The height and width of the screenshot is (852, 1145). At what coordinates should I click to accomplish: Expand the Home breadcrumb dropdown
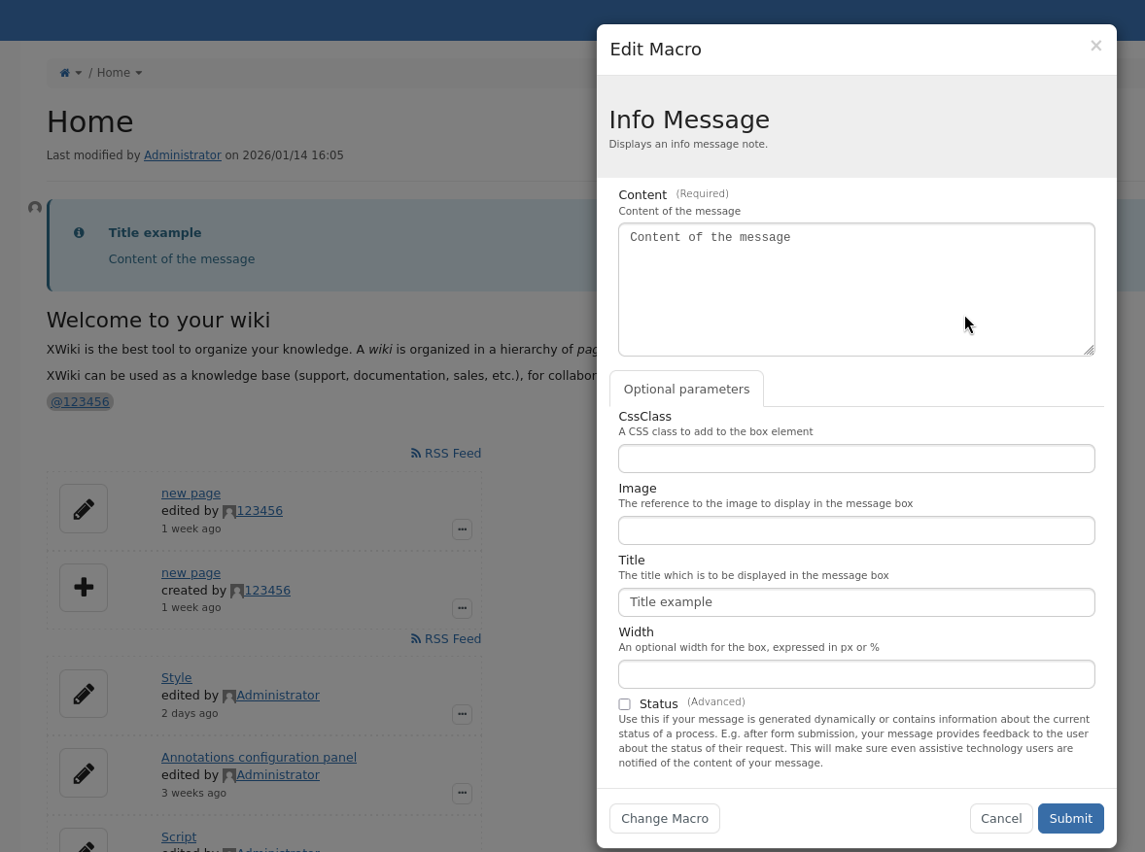[138, 73]
